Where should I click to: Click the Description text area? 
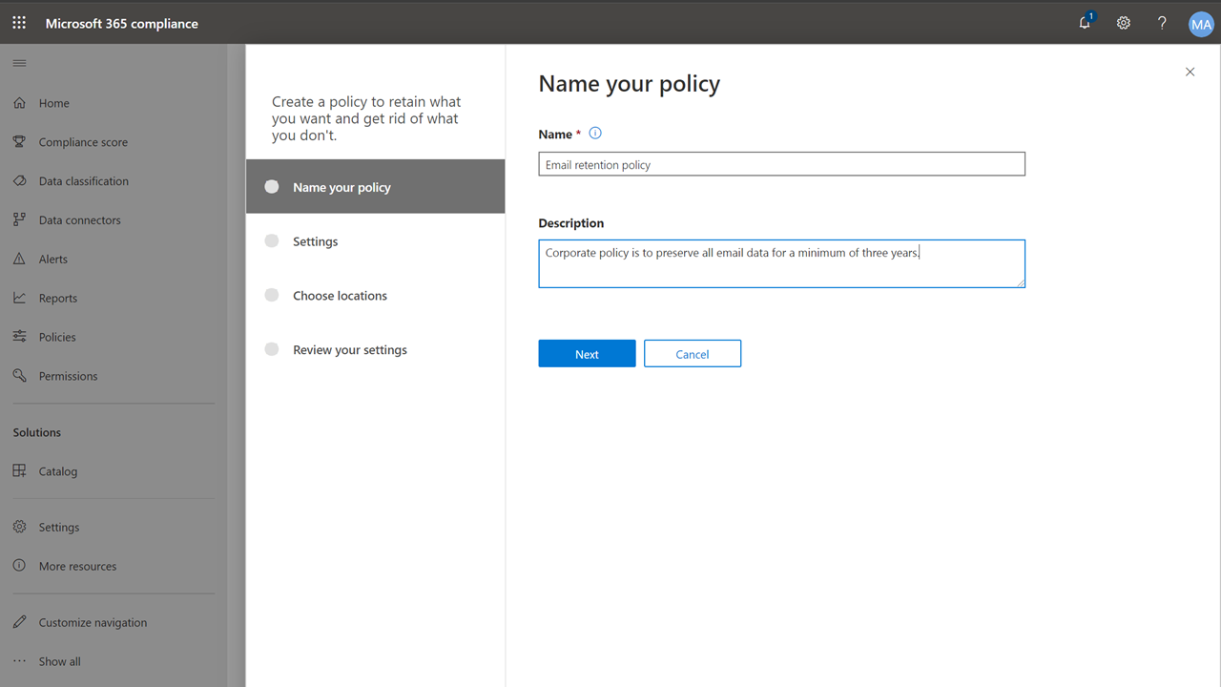[x=781, y=263]
